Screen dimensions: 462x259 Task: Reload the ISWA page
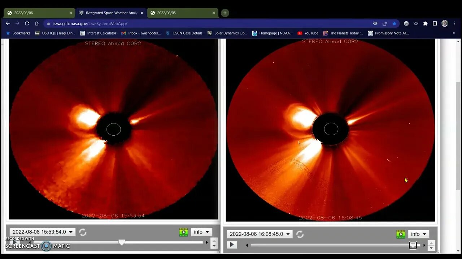coord(27,23)
